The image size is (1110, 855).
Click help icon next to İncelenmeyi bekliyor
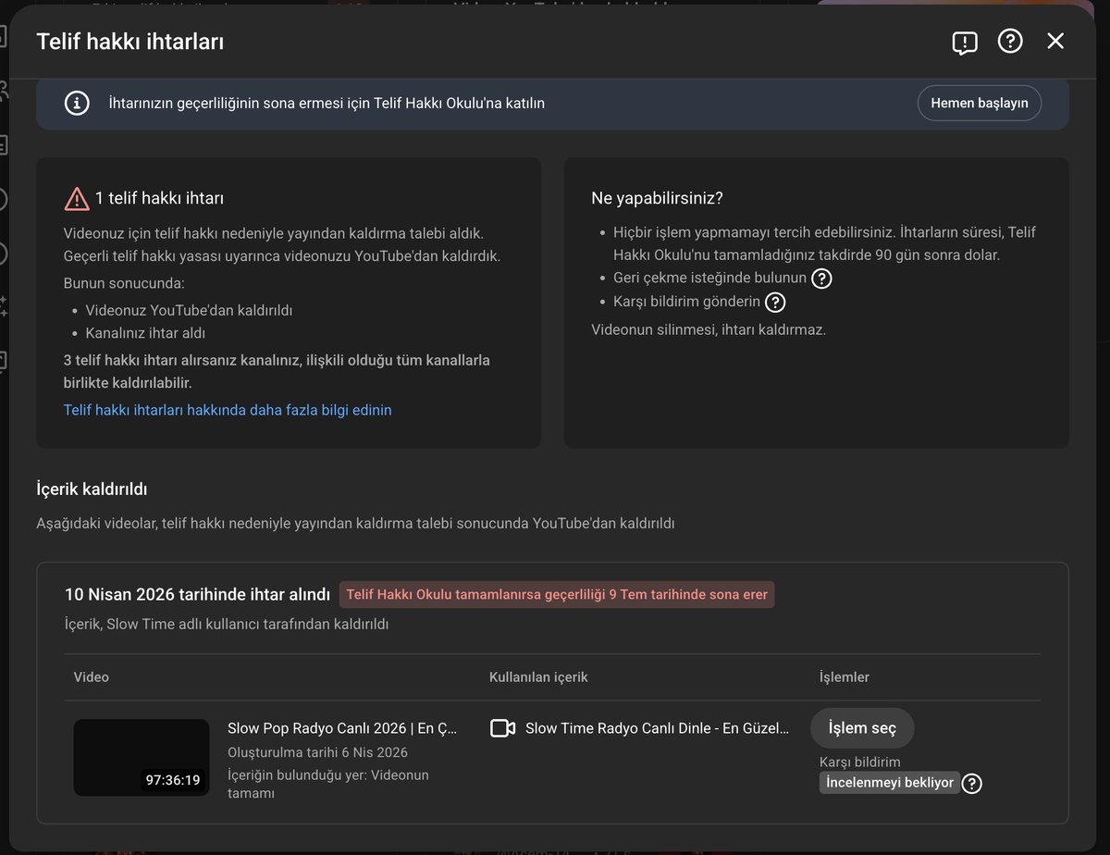pyautogui.click(x=971, y=784)
